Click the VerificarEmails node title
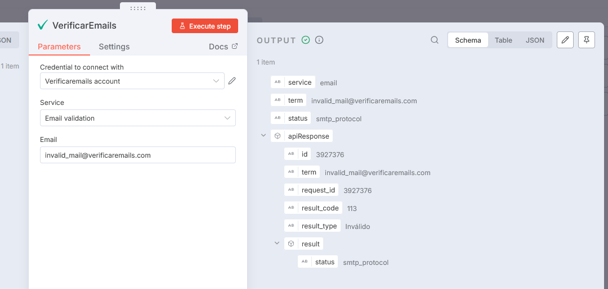The width and height of the screenshot is (608, 289). (84, 25)
